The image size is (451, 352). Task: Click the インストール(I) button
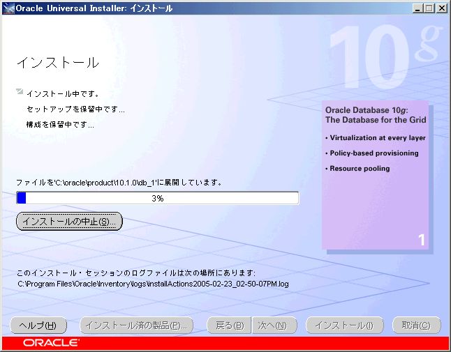(345, 326)
